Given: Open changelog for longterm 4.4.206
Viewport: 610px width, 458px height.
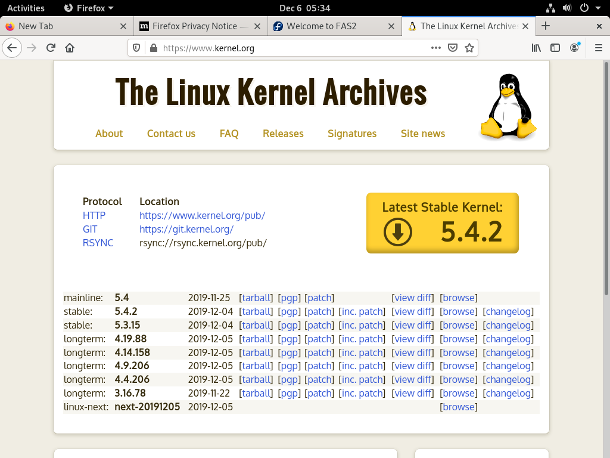Looking at the screenshot, I should [508, 379].
